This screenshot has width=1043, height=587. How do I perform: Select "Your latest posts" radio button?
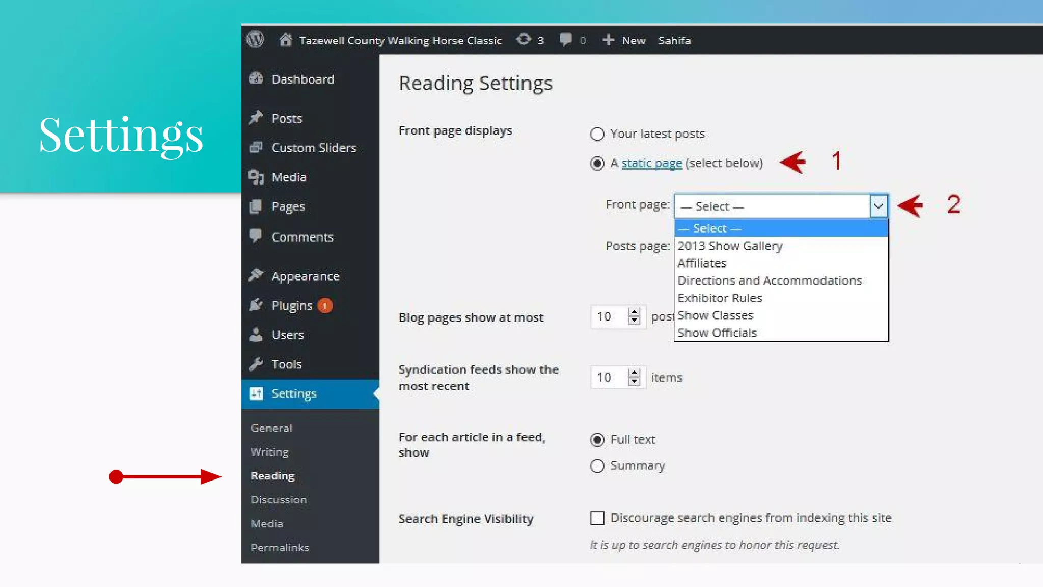tap(597, 134)
